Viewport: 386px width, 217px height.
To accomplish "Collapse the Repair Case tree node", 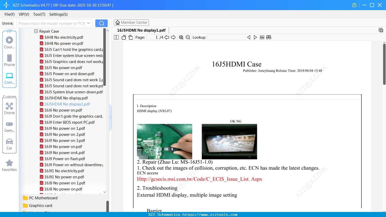I will tap(36, 31).
